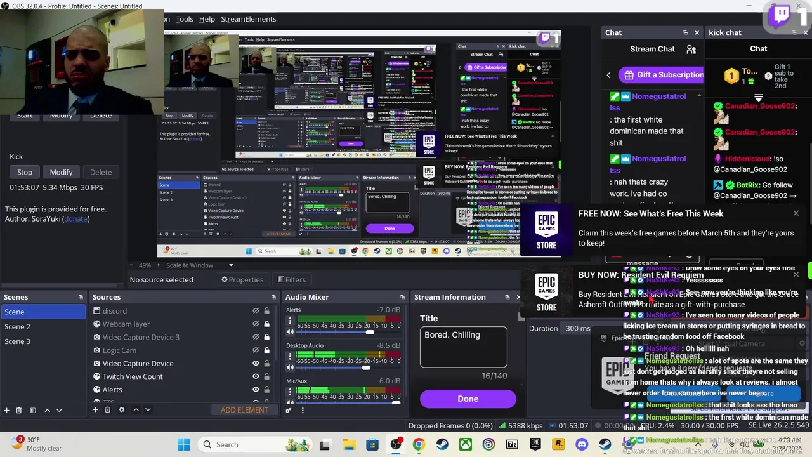Adjust the Alerts volume slider
This screenshot has height=457, width=812.
(370, 332)
